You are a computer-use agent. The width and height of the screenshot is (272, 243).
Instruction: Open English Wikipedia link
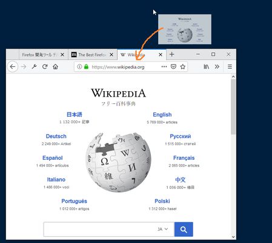162,115
